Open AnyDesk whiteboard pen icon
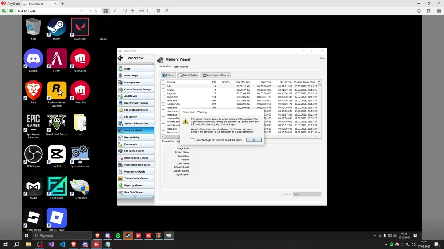Viewport: 444px width, 249px height. [x=167, y=11]
